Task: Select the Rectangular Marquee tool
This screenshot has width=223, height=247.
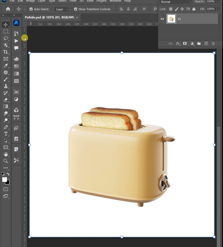Action: (x=6, y=31)
